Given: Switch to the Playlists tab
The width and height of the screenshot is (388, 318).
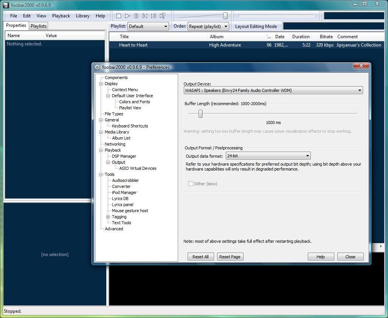Looking at the screenshot, I should (x=38, y=26).
